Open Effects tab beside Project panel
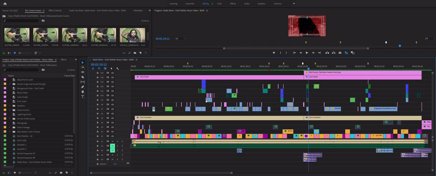Image resolution: width=436 pixels, height=176 pixels. (x=64, y=59)
